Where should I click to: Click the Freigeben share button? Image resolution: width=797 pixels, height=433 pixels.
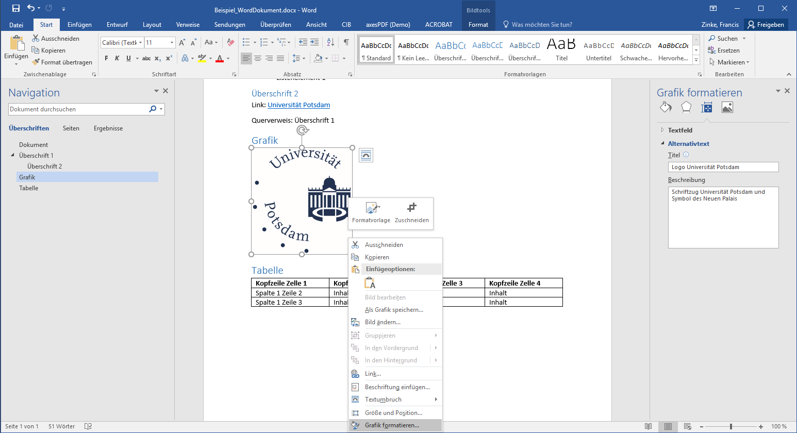(766, 25)
